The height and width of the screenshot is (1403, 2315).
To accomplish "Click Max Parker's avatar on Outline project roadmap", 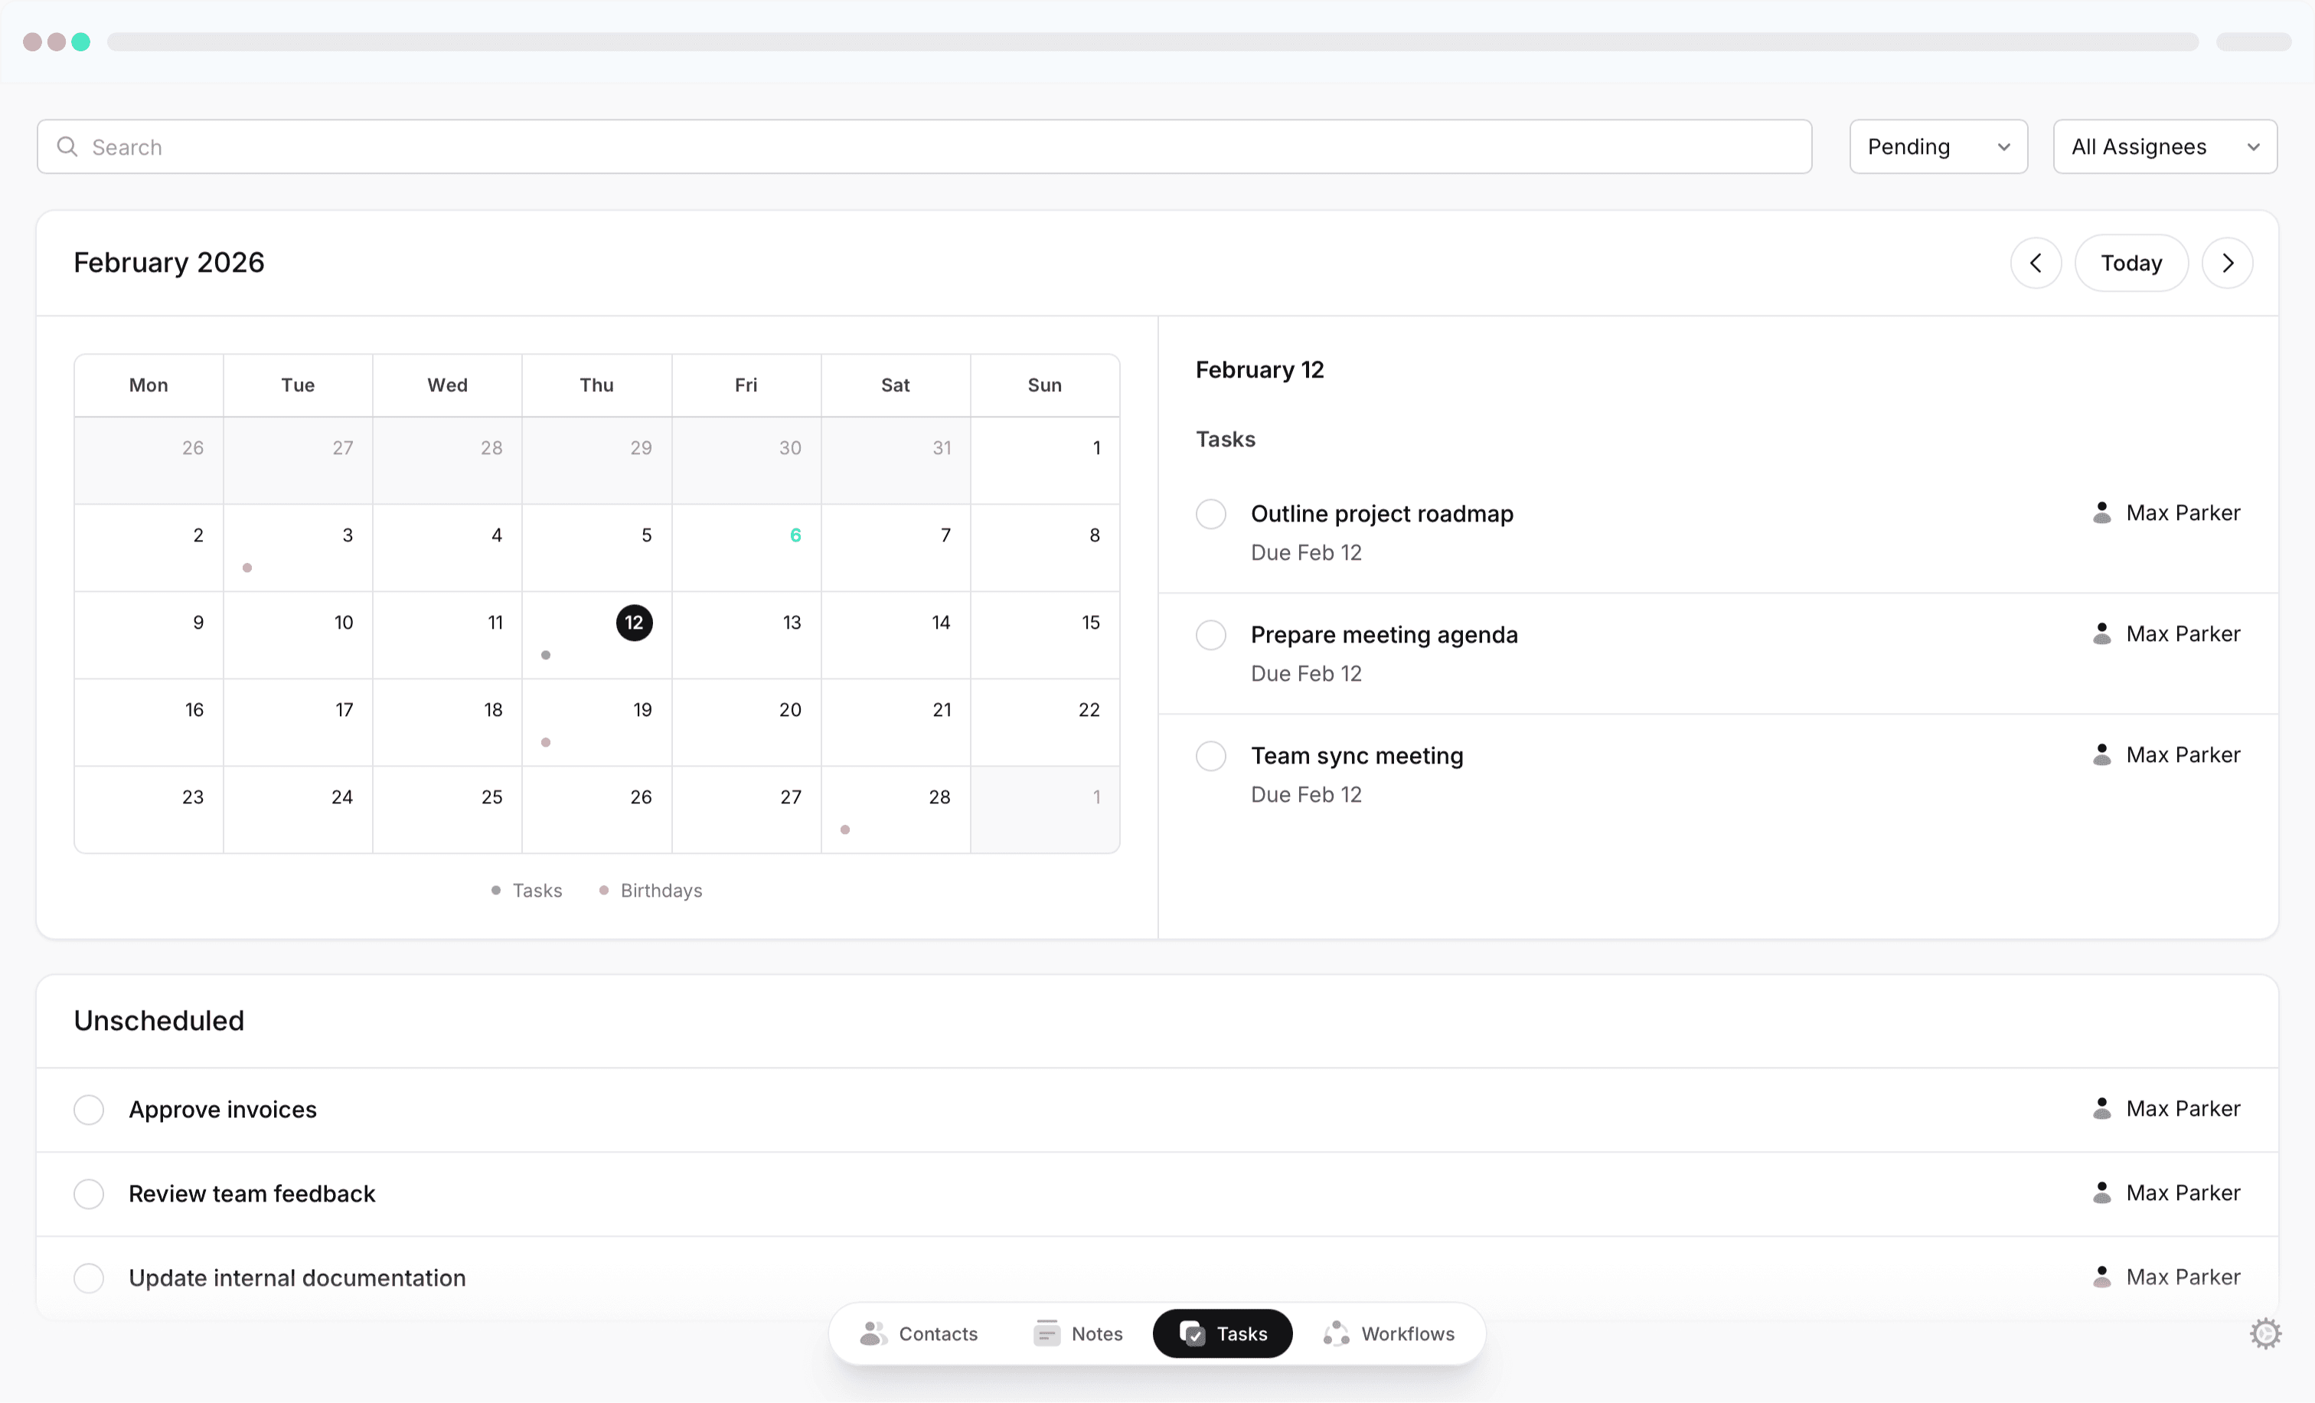I will click(2101, 512).
